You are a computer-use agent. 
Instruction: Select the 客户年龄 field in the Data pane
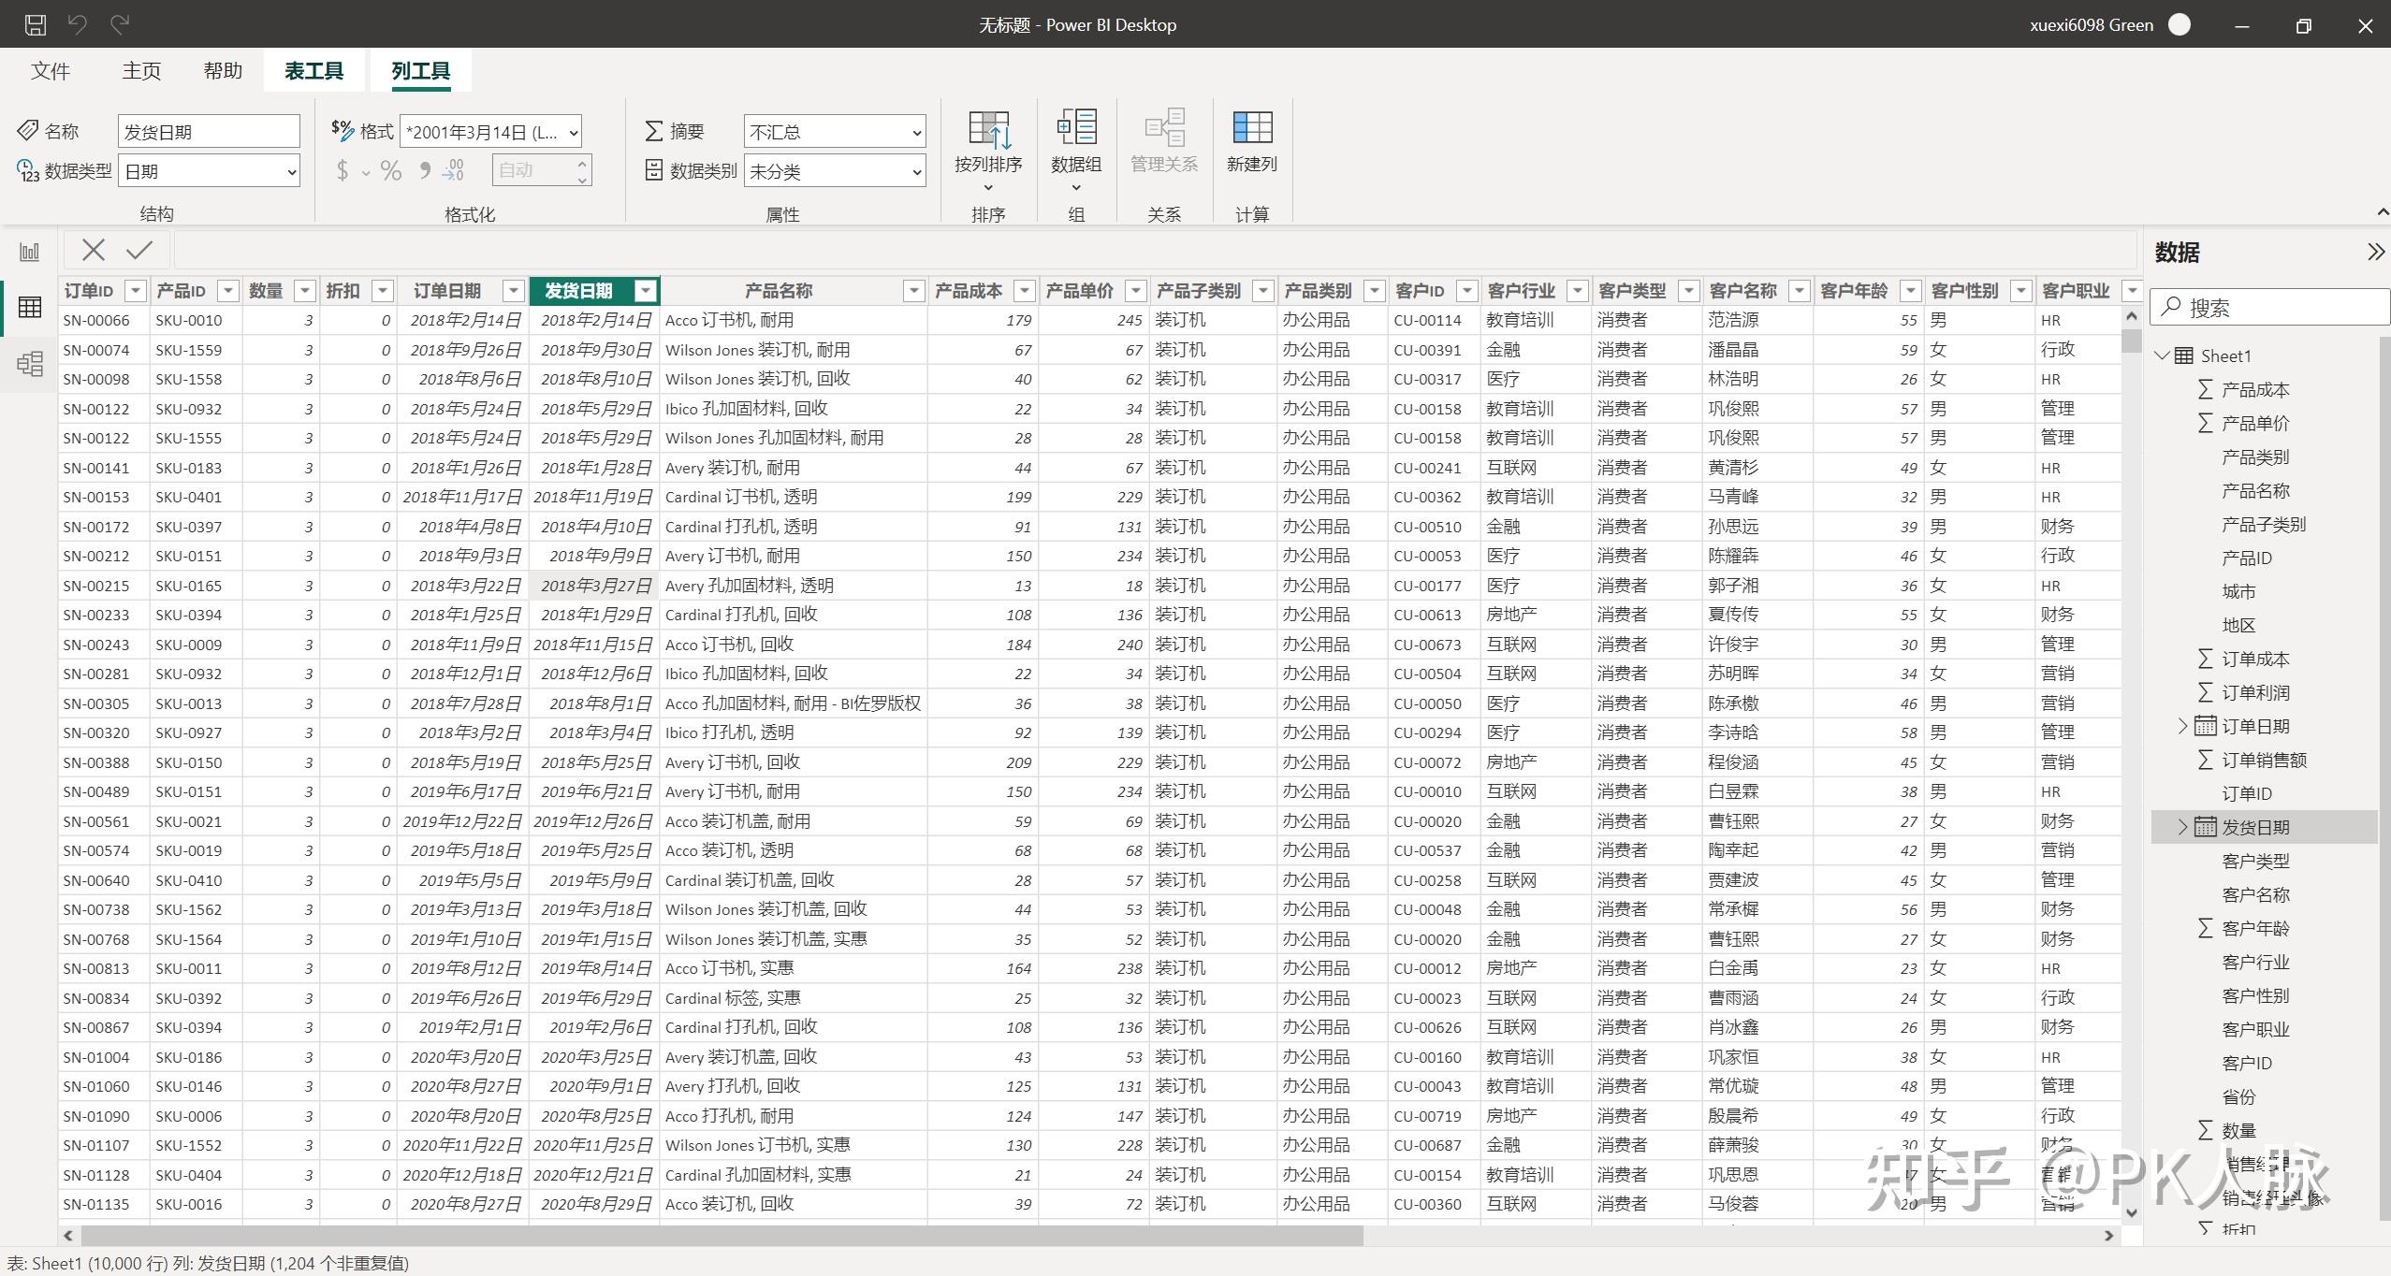(2255, 928)
